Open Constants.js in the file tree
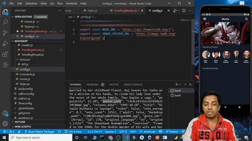Viewport: 252px width, 141px height. click(27, 74)
